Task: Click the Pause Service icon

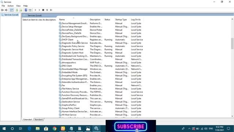Action: 47,10
